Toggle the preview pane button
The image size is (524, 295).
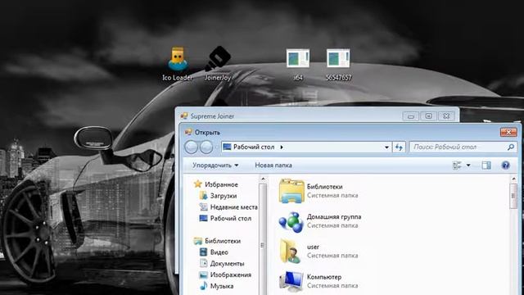click(x=486, y=165)
